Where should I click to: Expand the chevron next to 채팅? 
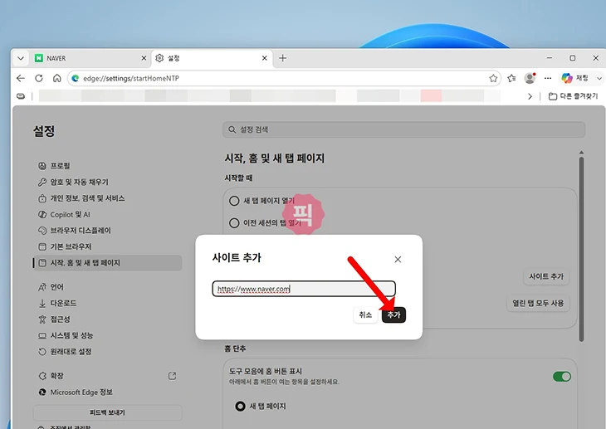[599, 79]
